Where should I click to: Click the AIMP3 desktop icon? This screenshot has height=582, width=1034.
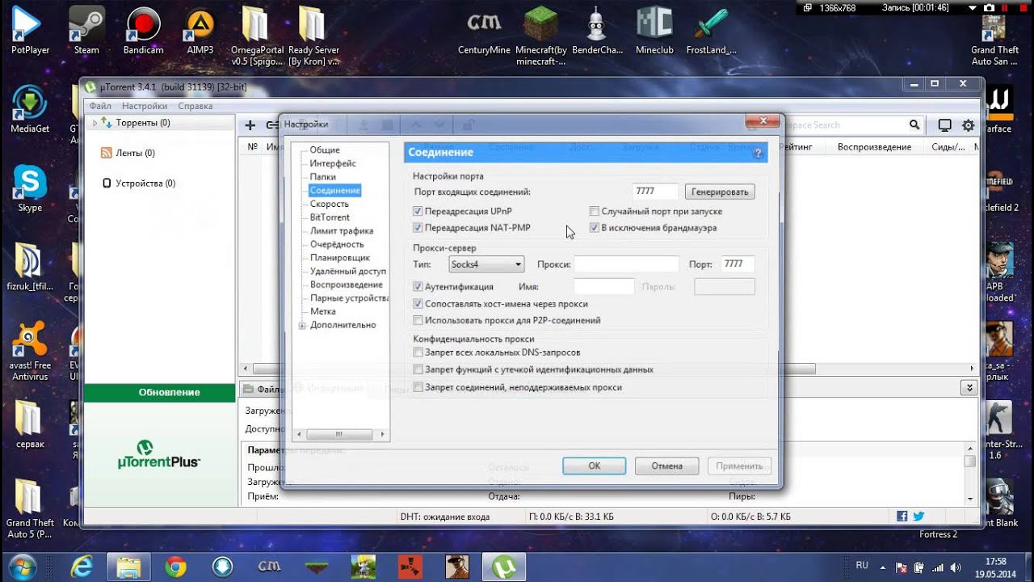tap(200, 31)
